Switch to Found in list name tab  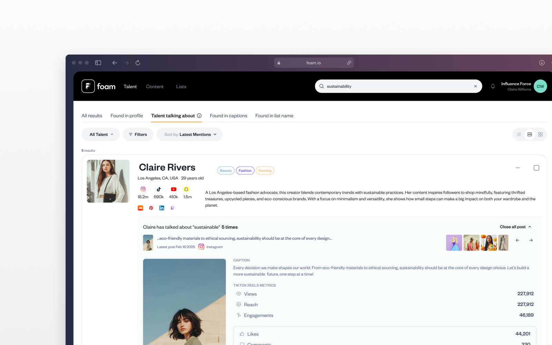(274, 116)
